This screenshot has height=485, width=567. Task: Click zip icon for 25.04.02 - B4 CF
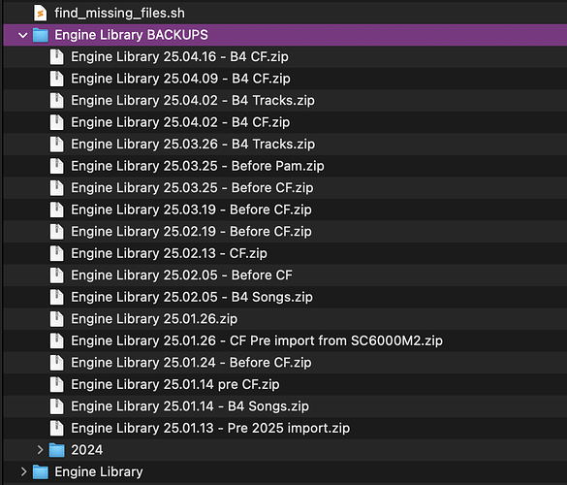[x=57, y=122]
